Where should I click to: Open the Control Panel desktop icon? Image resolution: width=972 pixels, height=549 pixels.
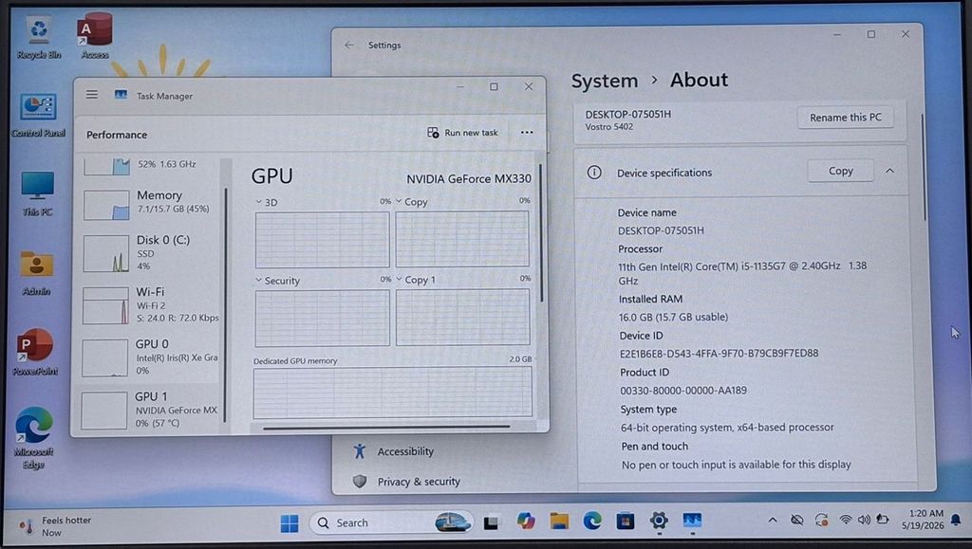(38, 115)
